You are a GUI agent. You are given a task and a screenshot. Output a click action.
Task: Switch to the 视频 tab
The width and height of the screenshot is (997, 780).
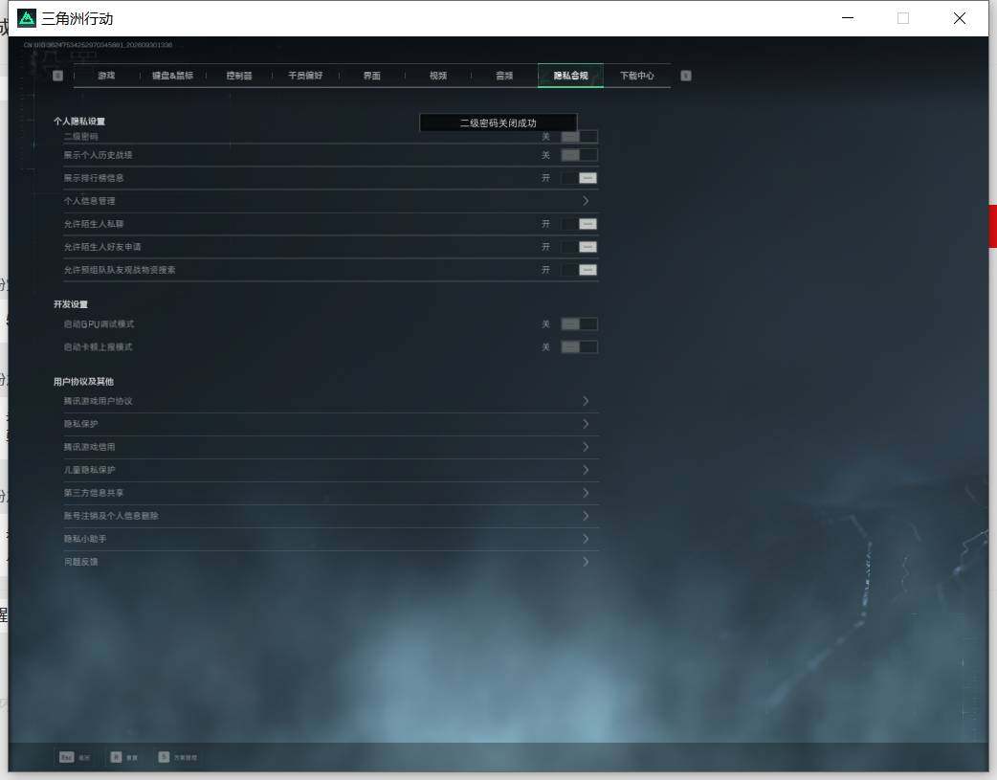tap(438, 76)
